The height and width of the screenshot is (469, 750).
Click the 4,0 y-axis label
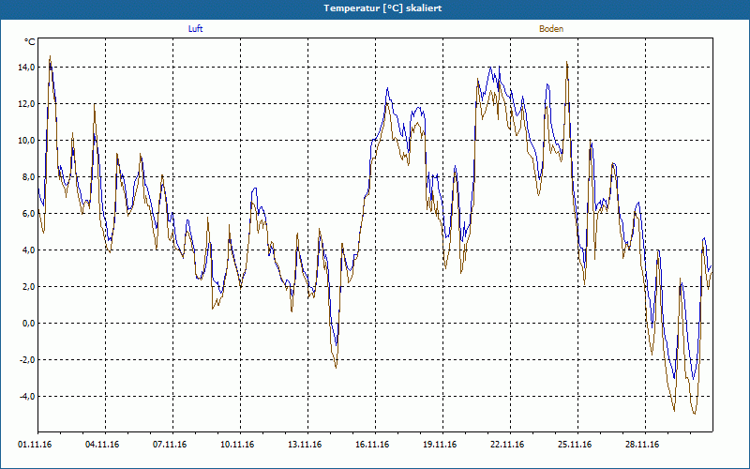tap(28, 250)
